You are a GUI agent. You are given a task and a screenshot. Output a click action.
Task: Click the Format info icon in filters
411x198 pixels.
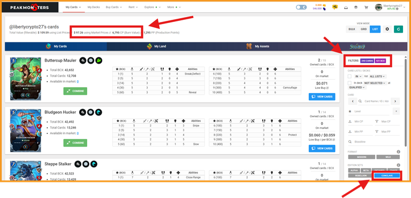[x=398, y=151]
